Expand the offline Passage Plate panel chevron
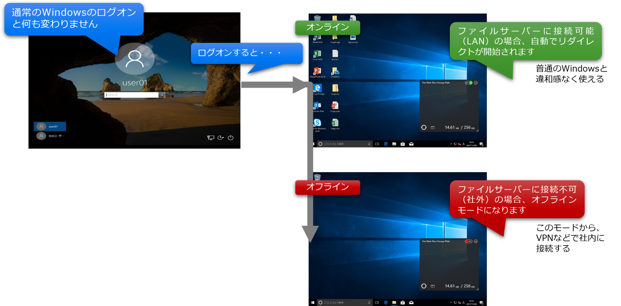 click(476, 241)
